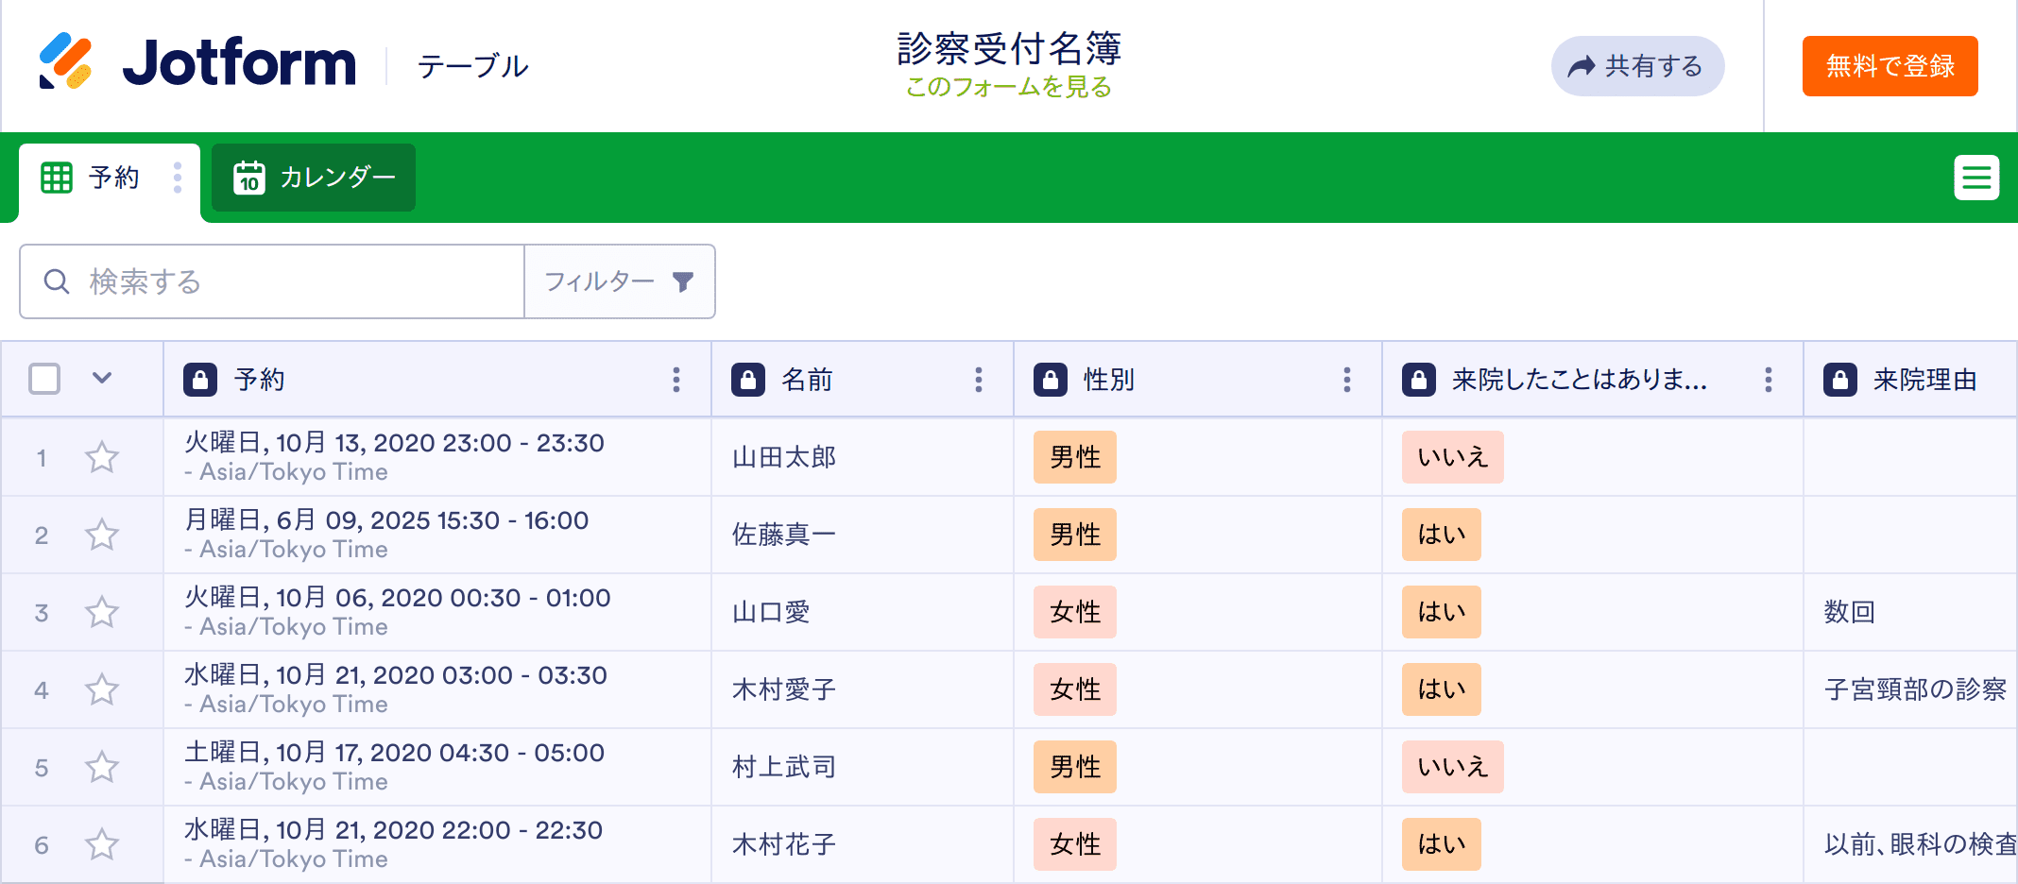
Task: Toggle the select-all rows checkbox
Action: 44,379
